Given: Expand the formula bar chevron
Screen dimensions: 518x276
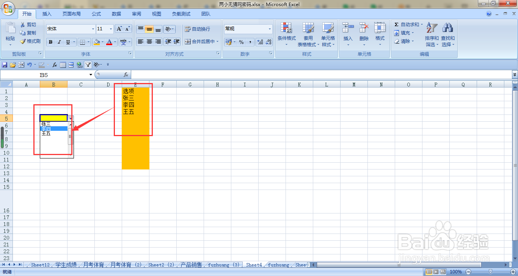Looking at the screenshot, I should [515, 75].
